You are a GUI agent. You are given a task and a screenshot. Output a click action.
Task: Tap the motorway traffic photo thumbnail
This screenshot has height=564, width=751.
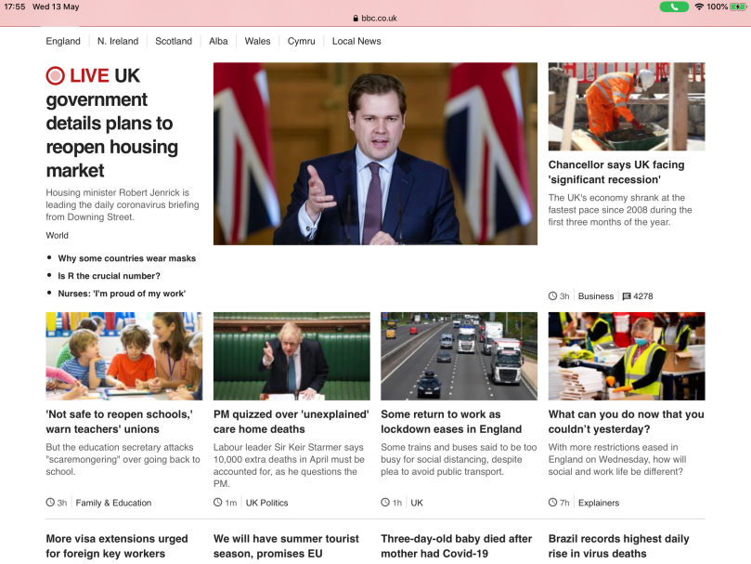pos(459,356)
